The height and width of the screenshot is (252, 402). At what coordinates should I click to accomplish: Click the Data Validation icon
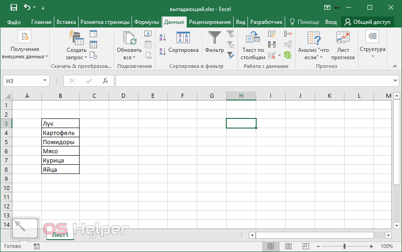click(271, 55)
